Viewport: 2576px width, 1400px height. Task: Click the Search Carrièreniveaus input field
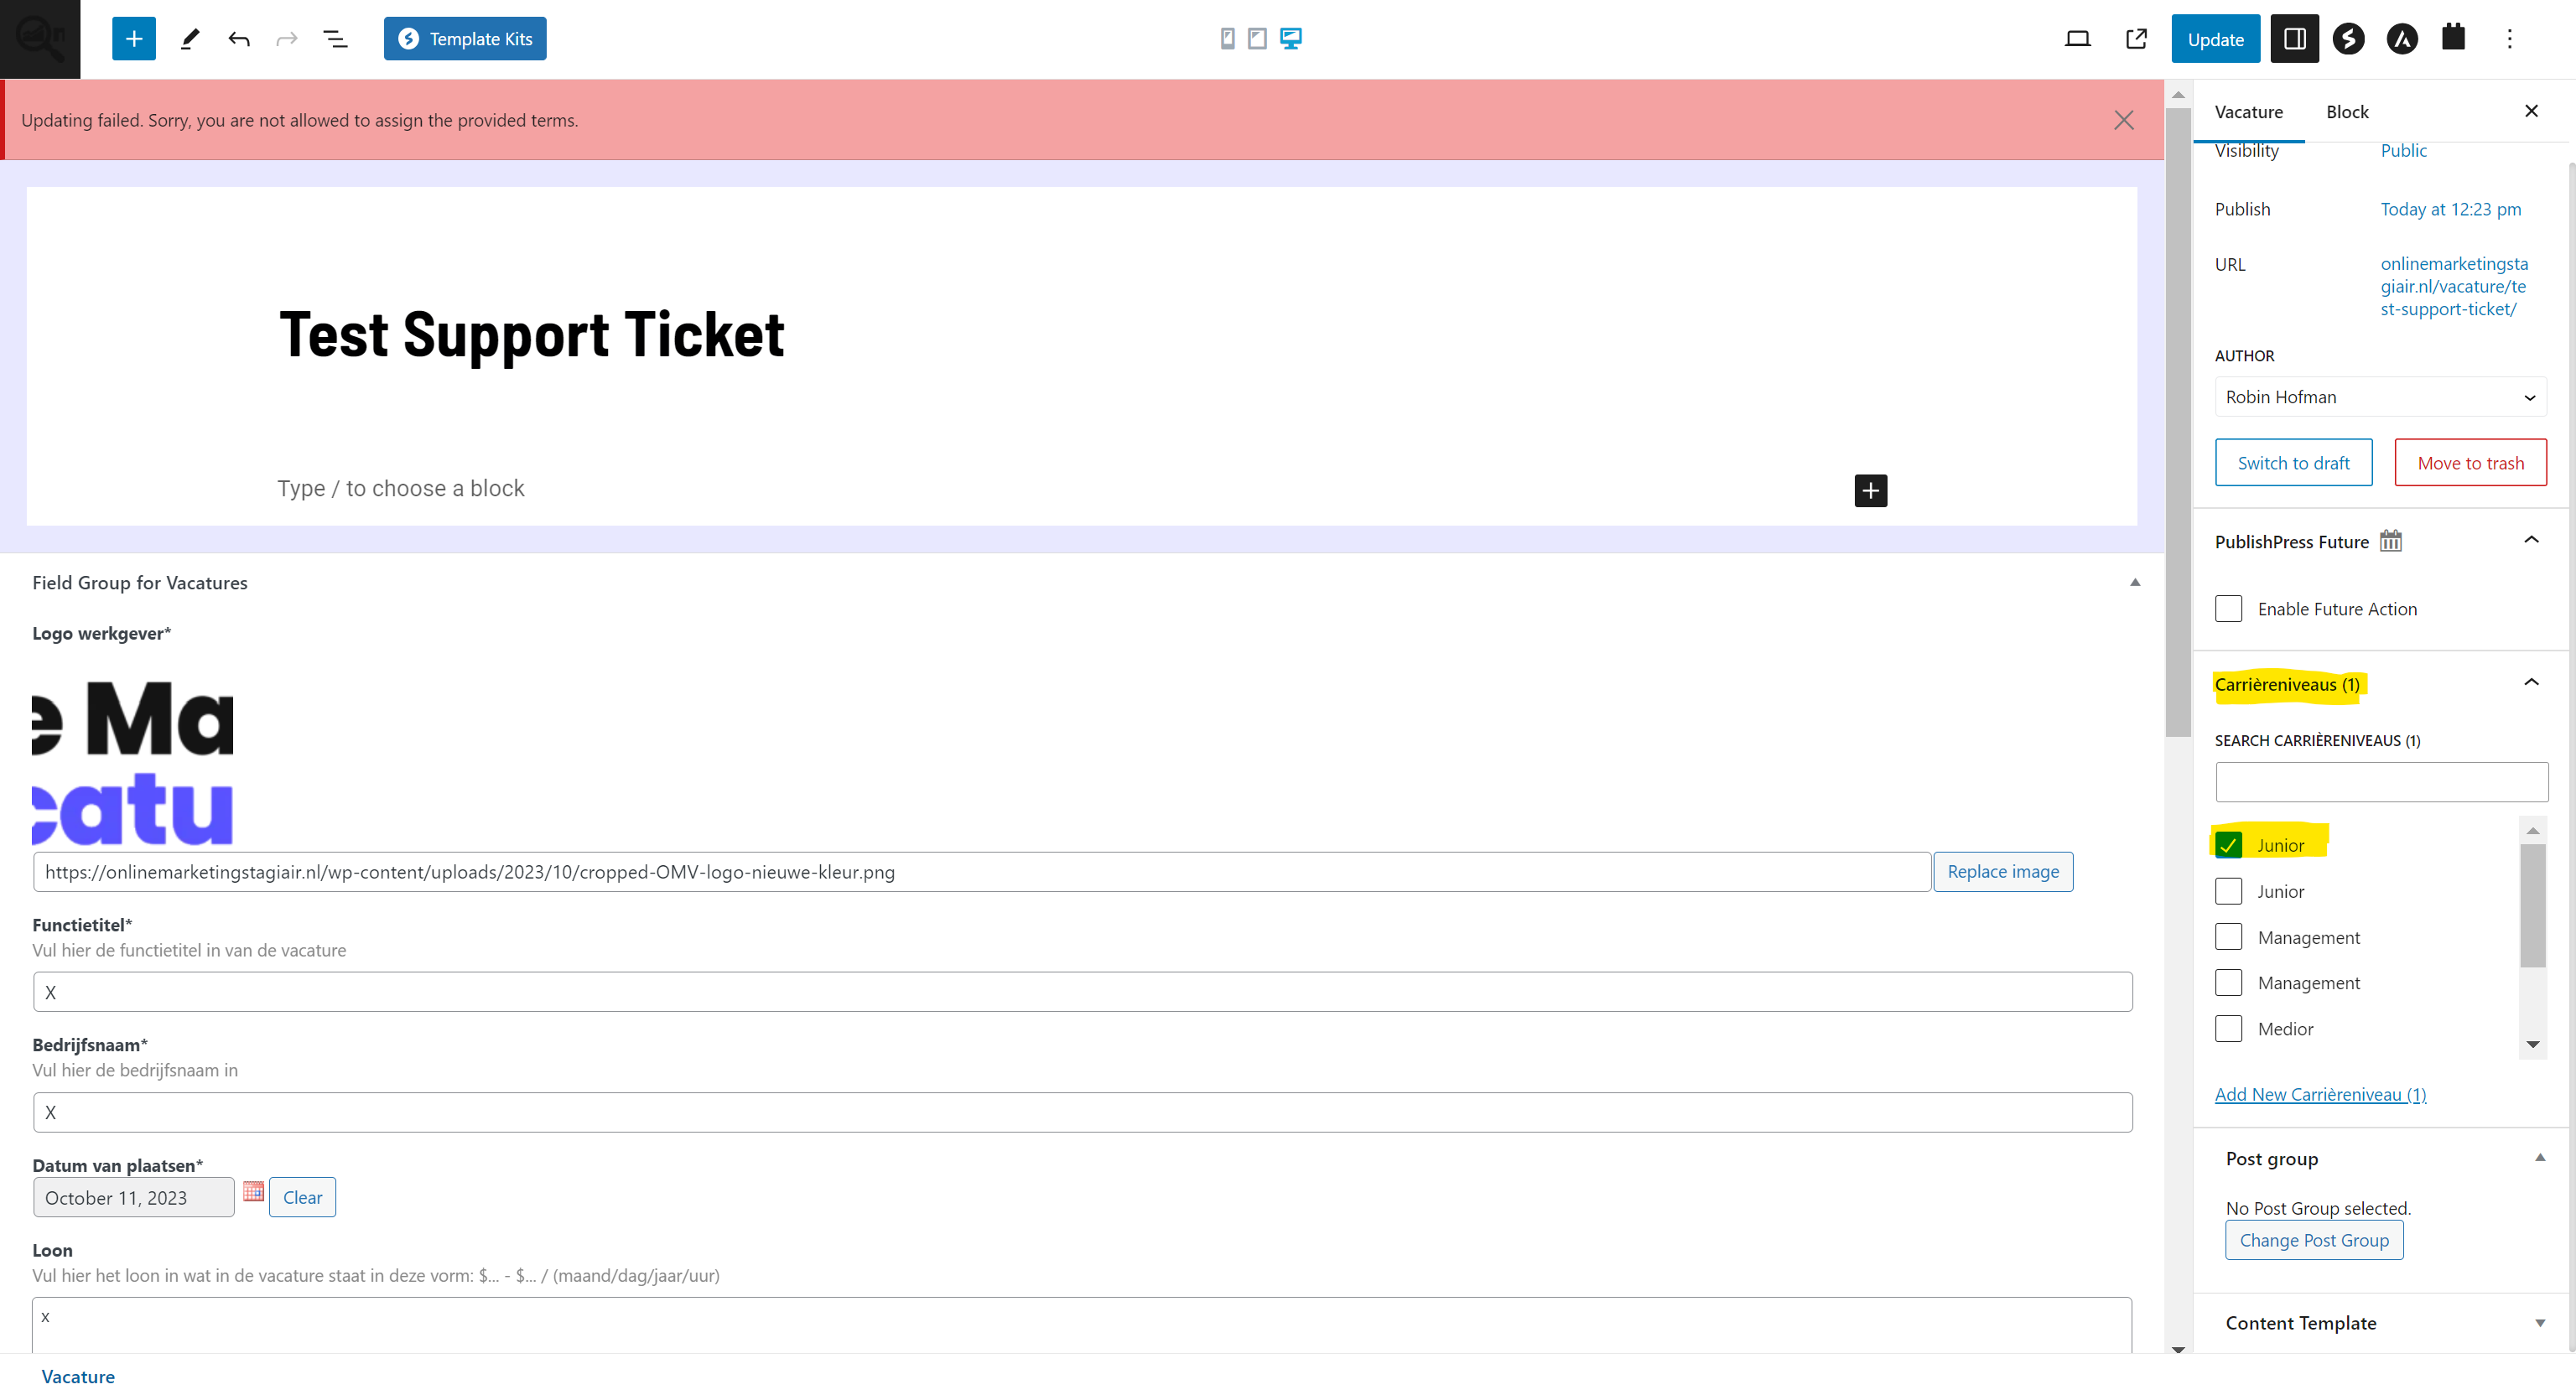coord(2381,782)
